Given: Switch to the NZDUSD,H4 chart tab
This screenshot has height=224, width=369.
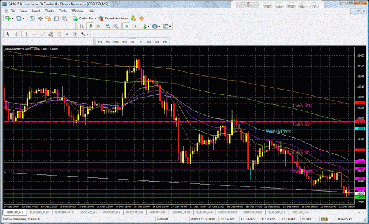Looking at the screenshot, I should pyautogui.click(x=300, y=212).
